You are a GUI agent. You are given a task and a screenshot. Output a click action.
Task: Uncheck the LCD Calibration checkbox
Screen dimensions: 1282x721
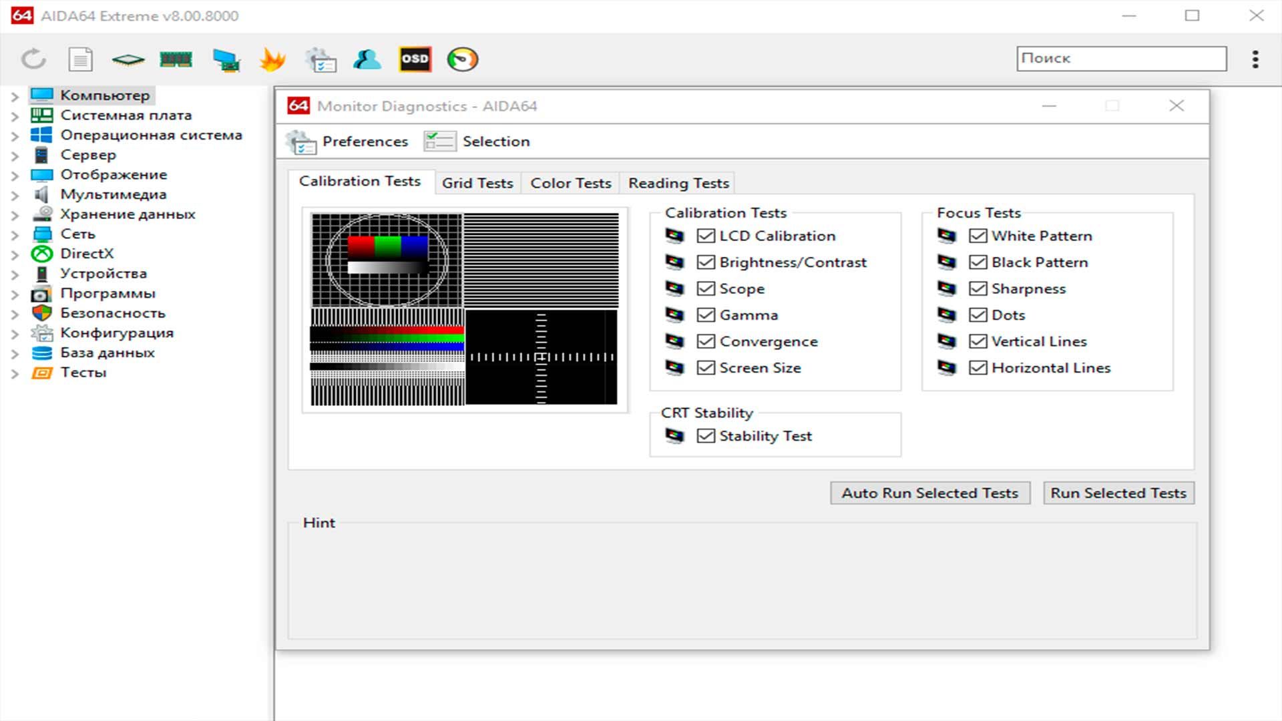click(706, 236)
